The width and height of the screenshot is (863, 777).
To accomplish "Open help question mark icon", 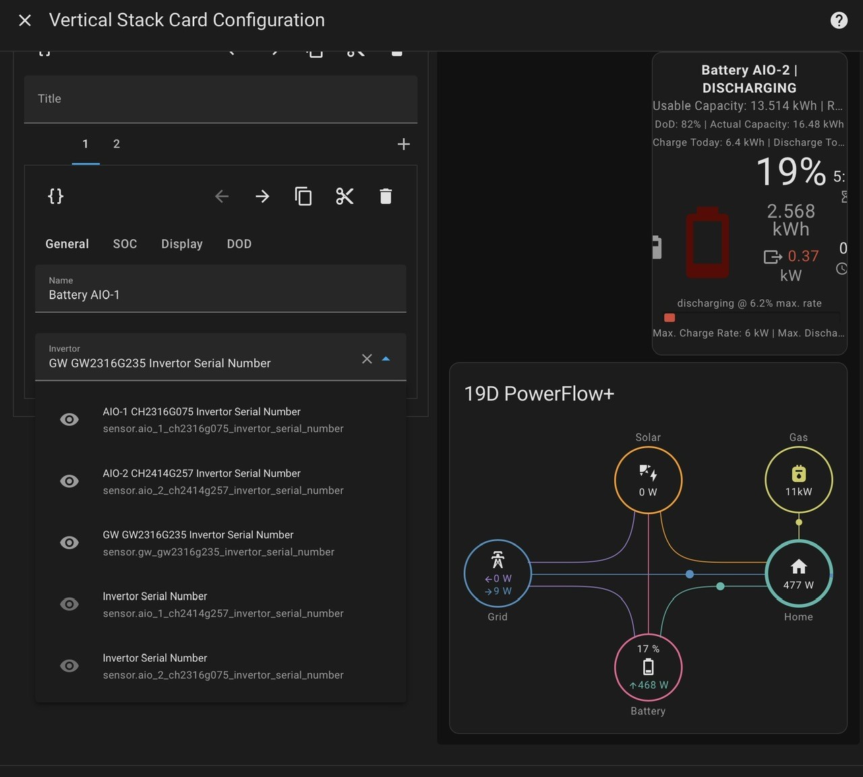I will click(x=839, y=20).
